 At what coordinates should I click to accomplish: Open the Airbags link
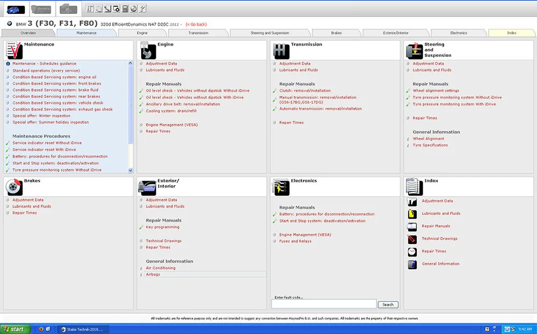click(153, 274)
